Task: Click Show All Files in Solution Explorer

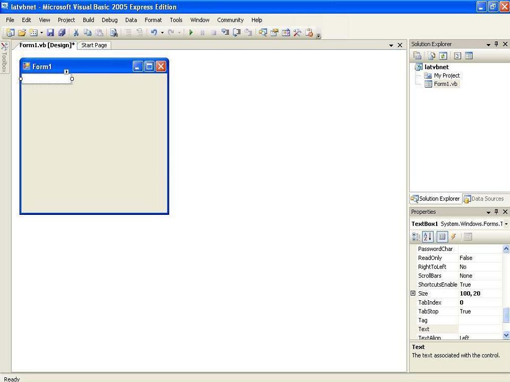Action: coord(431,56)
